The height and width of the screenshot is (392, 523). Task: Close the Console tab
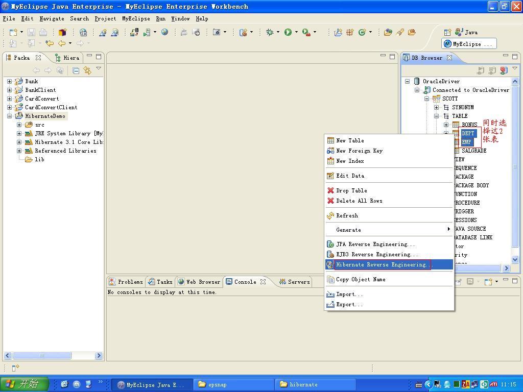click(x=263, y=282)
